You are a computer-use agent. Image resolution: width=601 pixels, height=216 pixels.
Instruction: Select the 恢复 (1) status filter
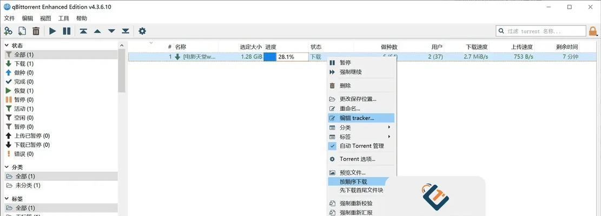point(61,91)
